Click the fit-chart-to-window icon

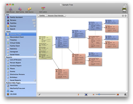click(86, 94)
